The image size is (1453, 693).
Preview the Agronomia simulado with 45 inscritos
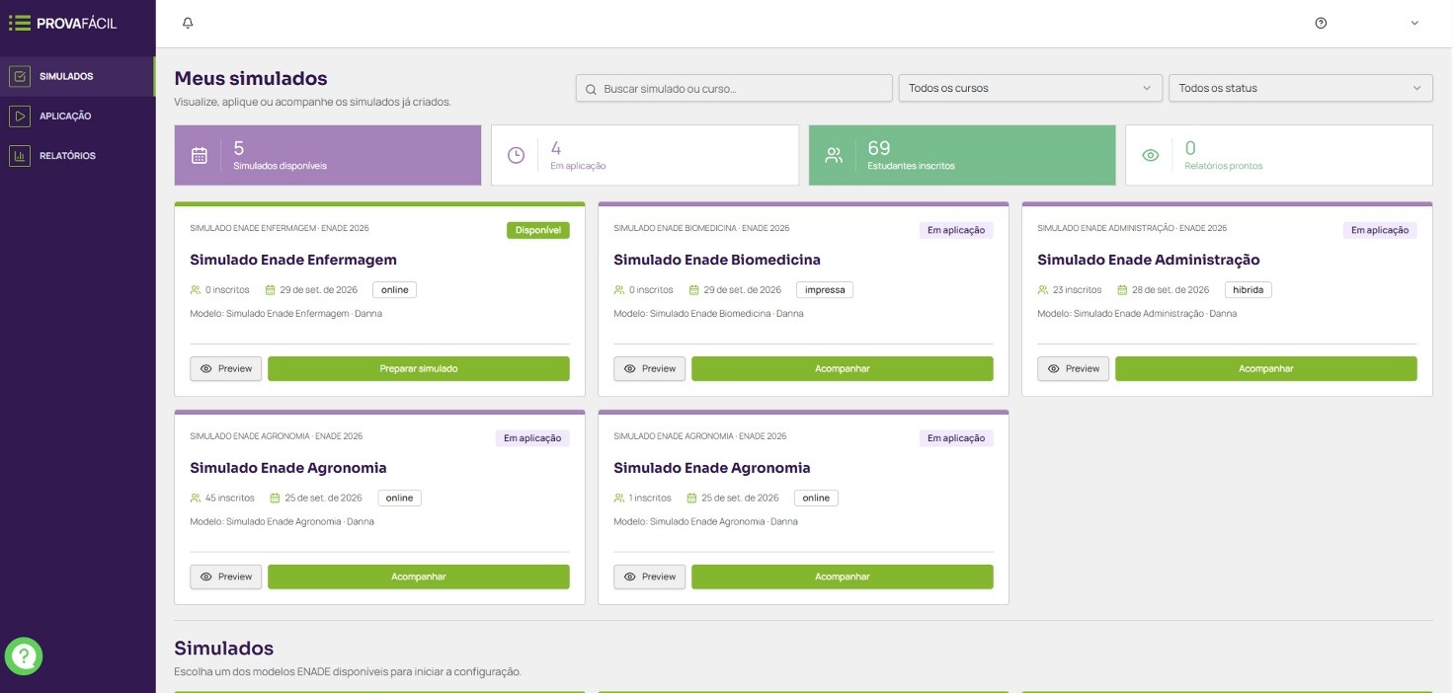pos(226,577)
